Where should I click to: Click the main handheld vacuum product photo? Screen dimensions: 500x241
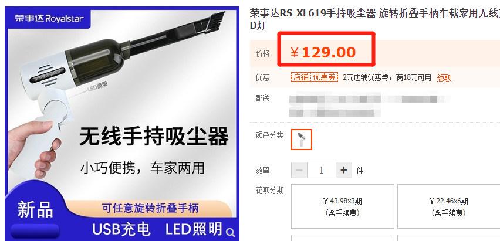[x=122, y=124]
